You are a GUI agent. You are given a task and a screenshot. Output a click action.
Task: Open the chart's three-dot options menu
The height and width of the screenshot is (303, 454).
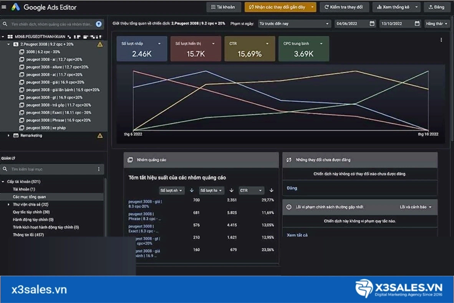click(441, 40)
